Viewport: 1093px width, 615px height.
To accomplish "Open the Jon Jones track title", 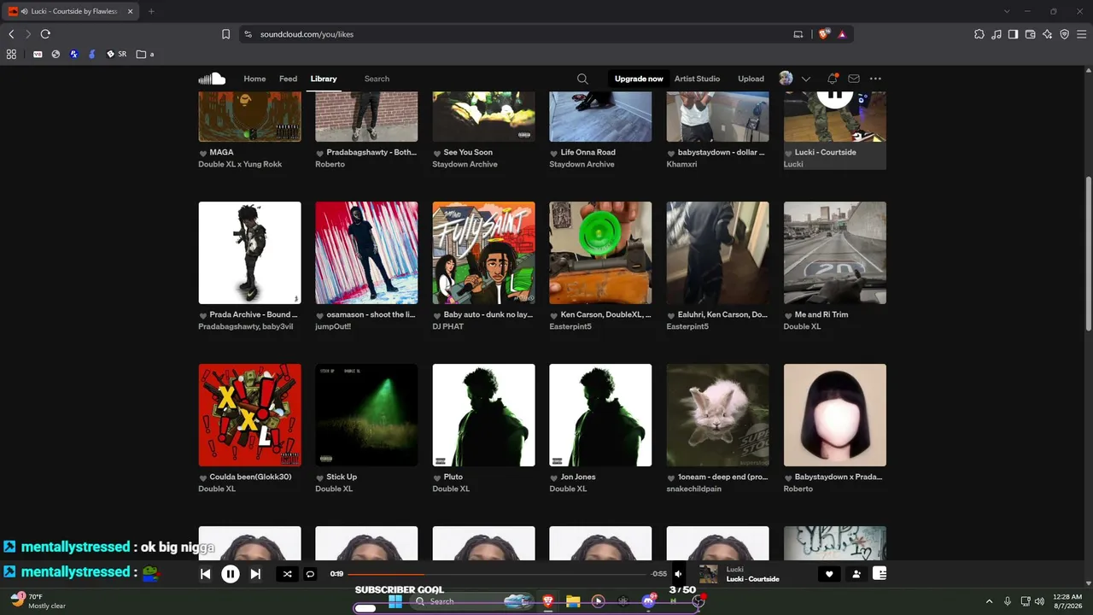I will (x=578, y=477).
